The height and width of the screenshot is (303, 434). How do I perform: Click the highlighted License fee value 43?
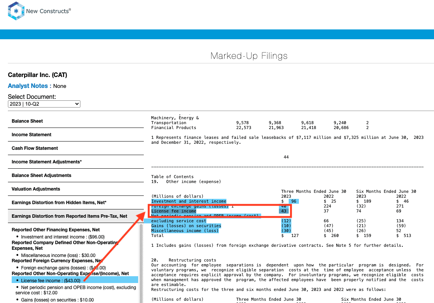point(283,211)
